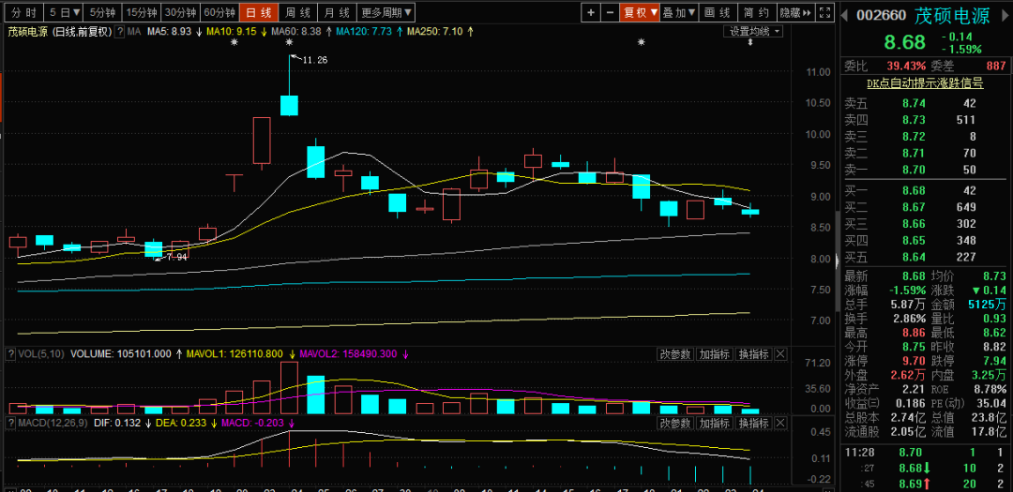The width and height of the screenshot is (1013, 492).
Task: Switch to 月线 monthly chart
Action: [x=338, y=12]
